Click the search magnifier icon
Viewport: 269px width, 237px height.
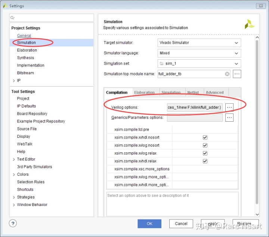[12, 18]
